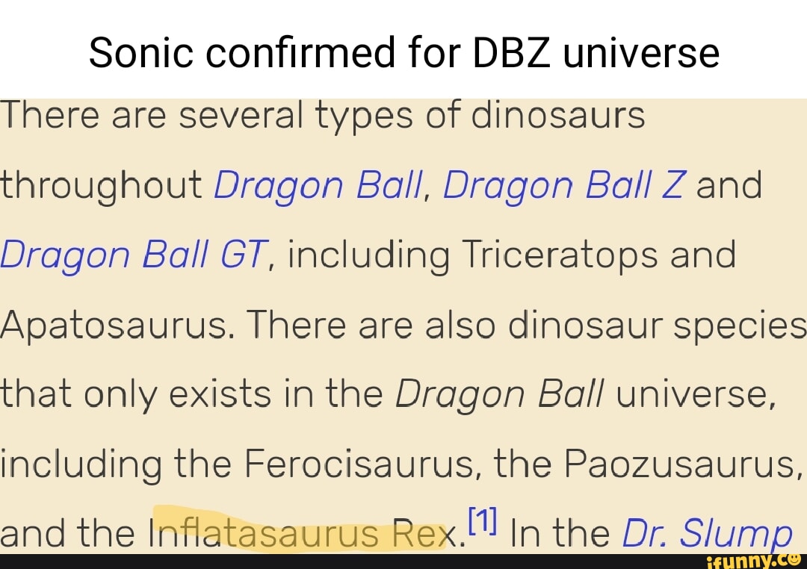
Task: Open the Dragon Ball Z link
Action: (x=565, y=186)
